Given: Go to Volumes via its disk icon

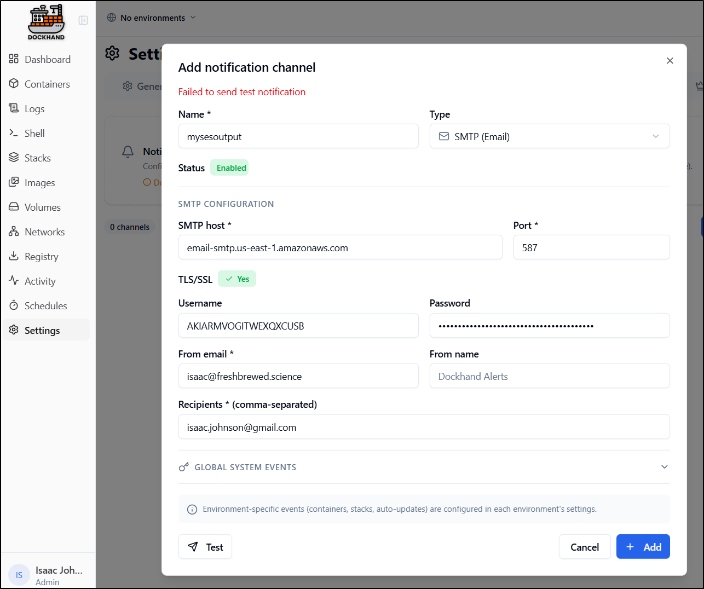Looking at the screenshot, I should click(14, 207).
